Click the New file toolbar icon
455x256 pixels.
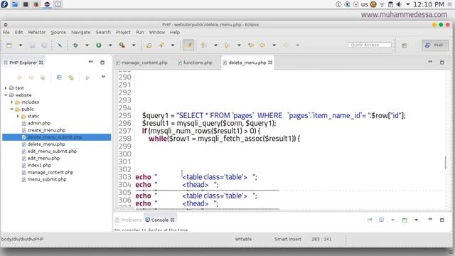click(x=9, y=46)
